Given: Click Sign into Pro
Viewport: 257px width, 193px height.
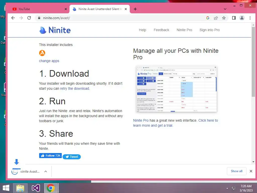Looking at the screenshot, I should [210, 30].
